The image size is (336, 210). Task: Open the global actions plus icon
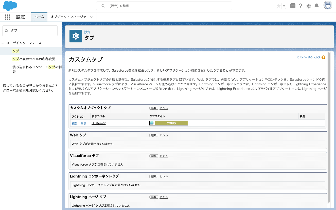[293, 6]
